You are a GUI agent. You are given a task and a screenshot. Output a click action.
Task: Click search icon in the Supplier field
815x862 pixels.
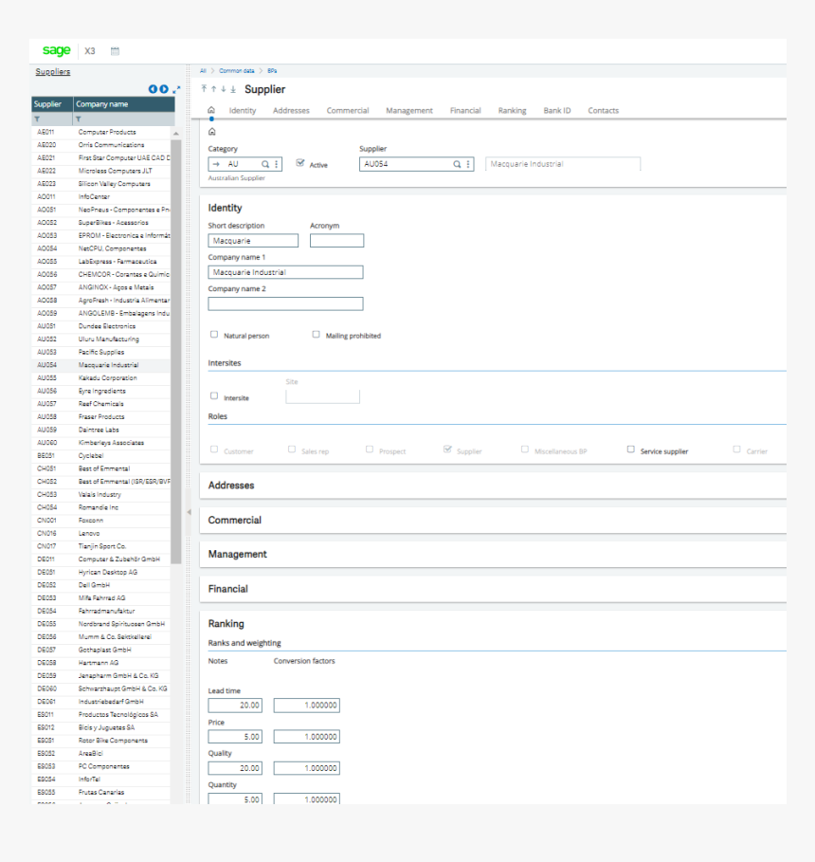[x=457, y=164]
